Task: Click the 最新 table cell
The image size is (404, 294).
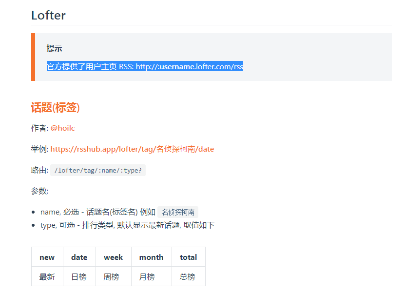Action: [47, 276]
